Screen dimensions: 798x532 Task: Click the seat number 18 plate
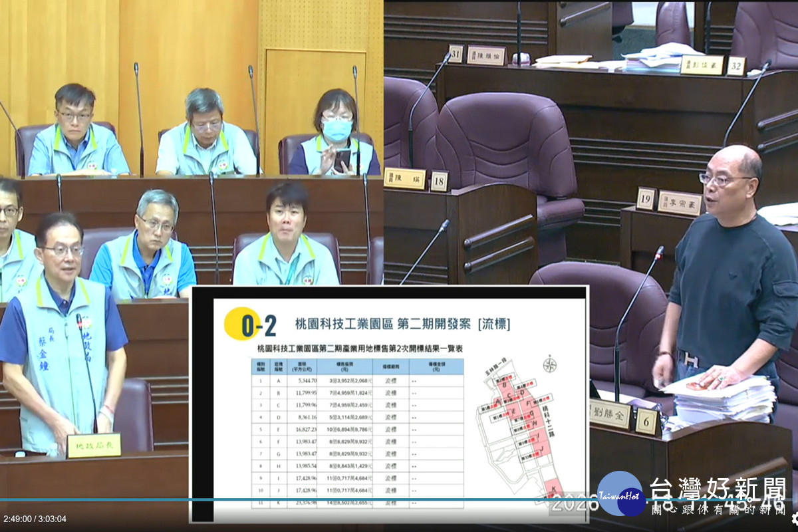click(x=439, y=181)
